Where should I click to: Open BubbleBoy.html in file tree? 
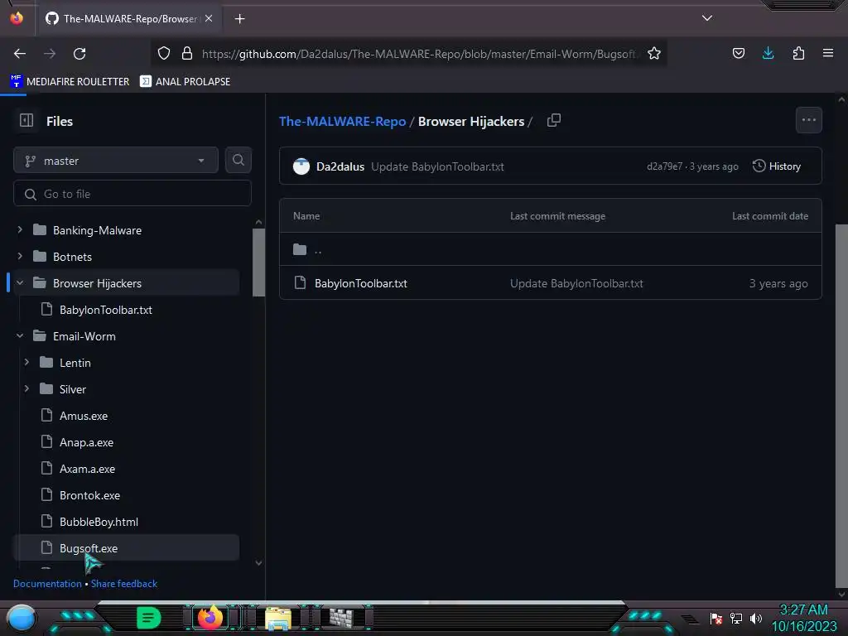tap(99, 522)
